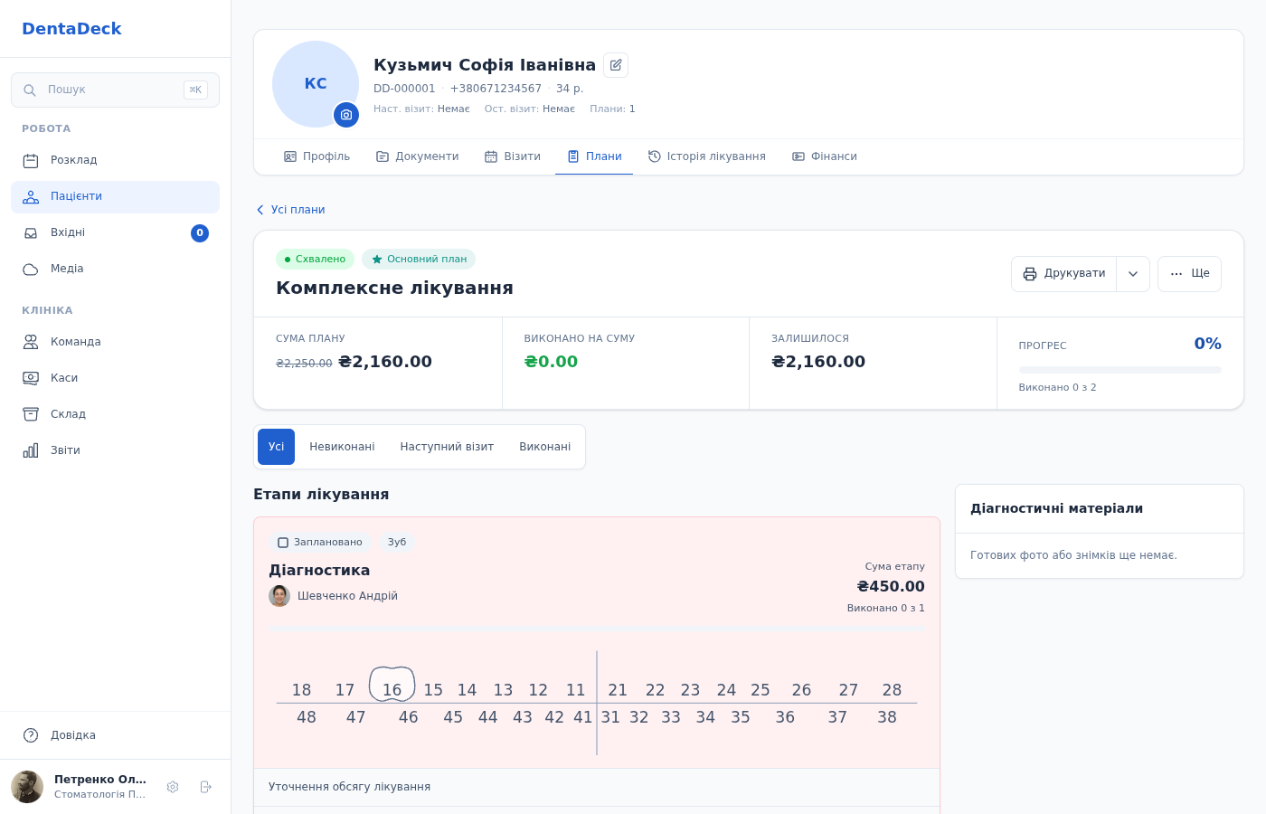This screenshot has height=814, width=1266.
Task: Focus the Пошук search field
Action: (115, 90)
